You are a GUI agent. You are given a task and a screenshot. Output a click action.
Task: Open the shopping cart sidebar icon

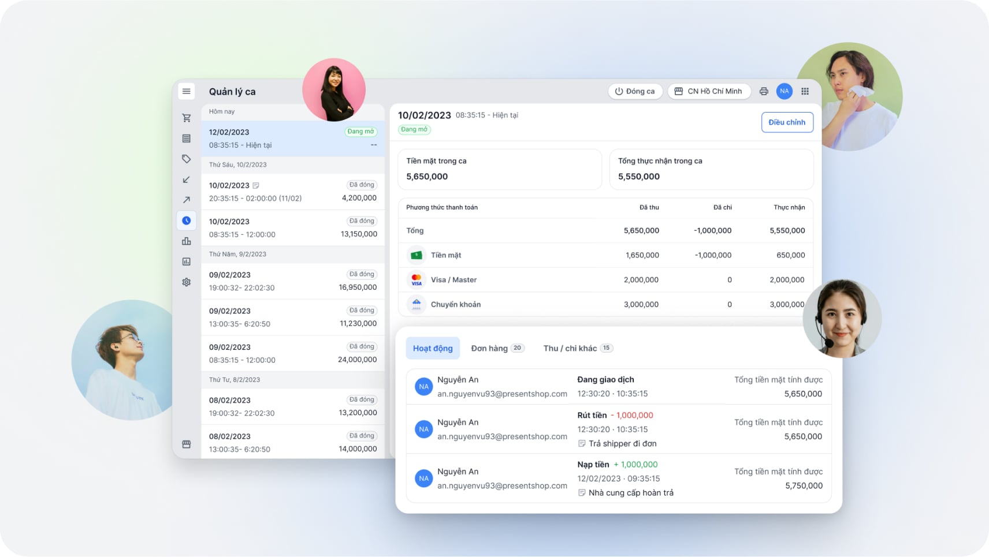coord(186,118)
